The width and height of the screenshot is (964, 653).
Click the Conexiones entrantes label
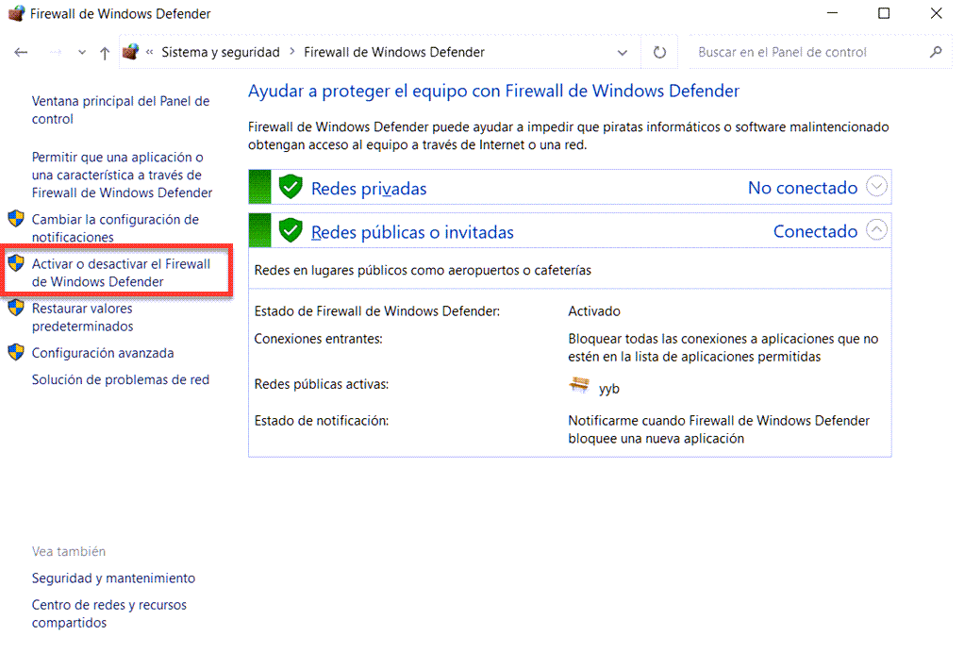(x=319, y=339)
